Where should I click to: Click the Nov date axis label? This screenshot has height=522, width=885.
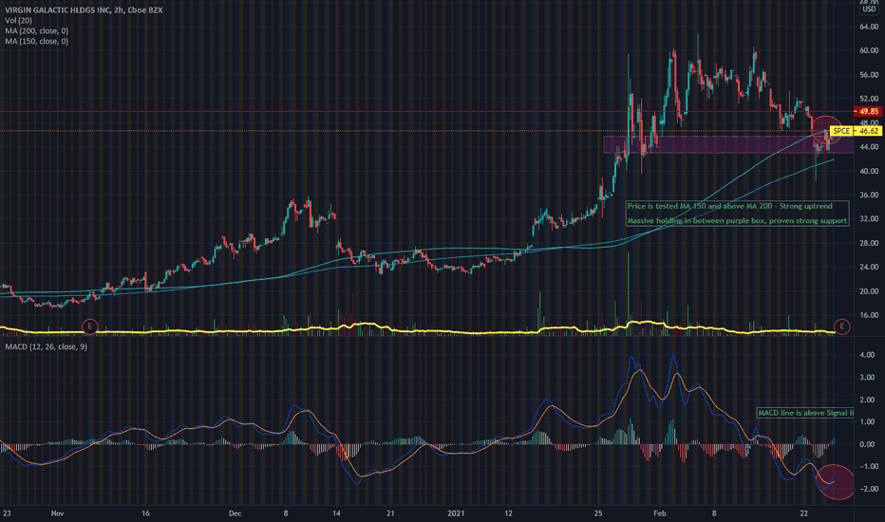pos(58,513)
